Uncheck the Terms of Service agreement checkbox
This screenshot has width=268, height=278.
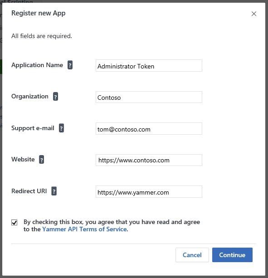15,222
